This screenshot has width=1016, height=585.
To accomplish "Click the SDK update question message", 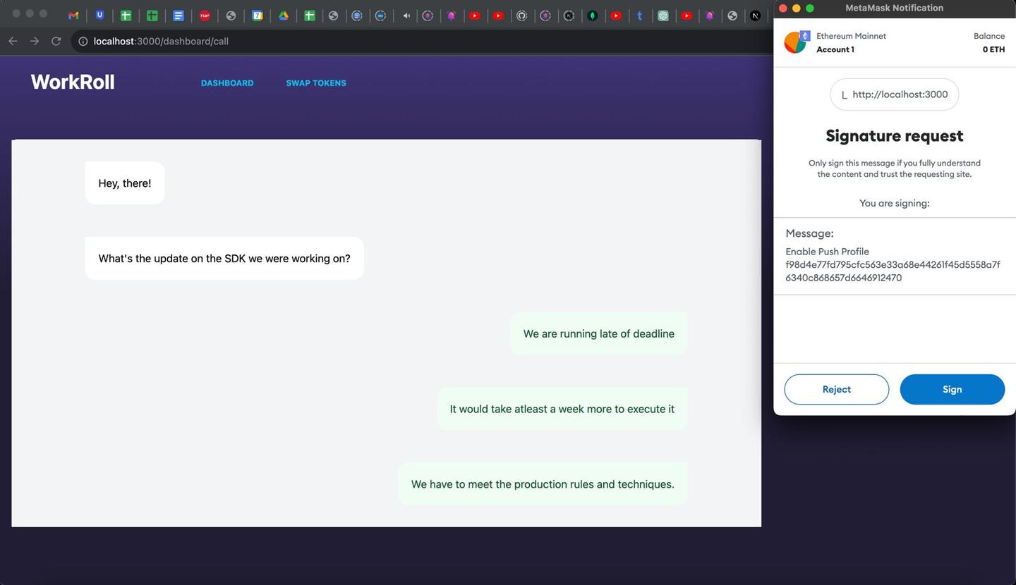I will (224, 259).
